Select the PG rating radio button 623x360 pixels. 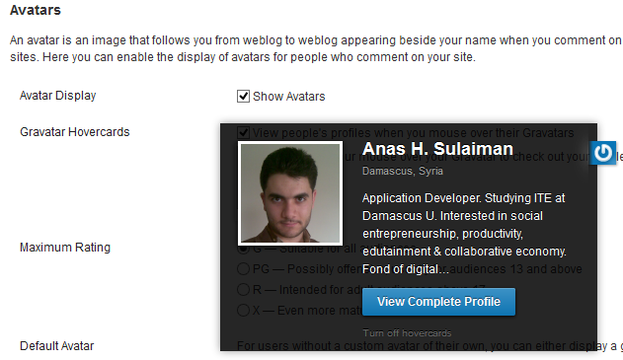click(x=243, y=268)
